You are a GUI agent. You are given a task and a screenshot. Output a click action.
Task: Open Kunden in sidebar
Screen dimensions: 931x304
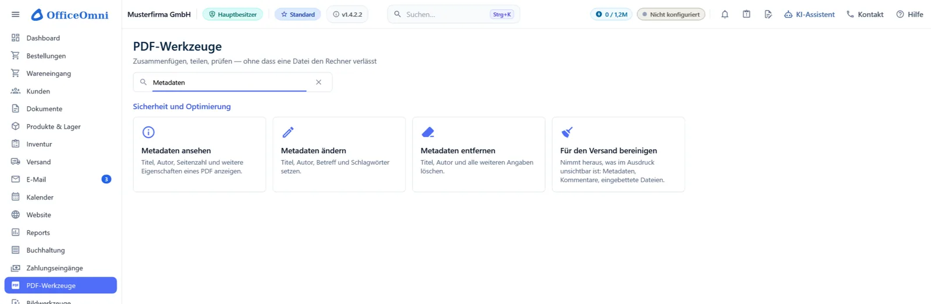coord(61,91)
